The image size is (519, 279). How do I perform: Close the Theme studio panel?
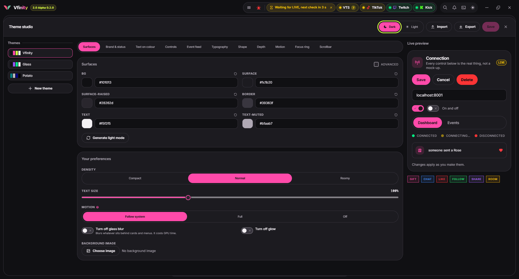tap(506, 27)
